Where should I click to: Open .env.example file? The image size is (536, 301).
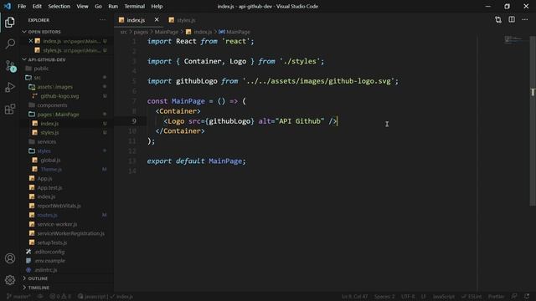pyautogui.click(x=49, y=261)
